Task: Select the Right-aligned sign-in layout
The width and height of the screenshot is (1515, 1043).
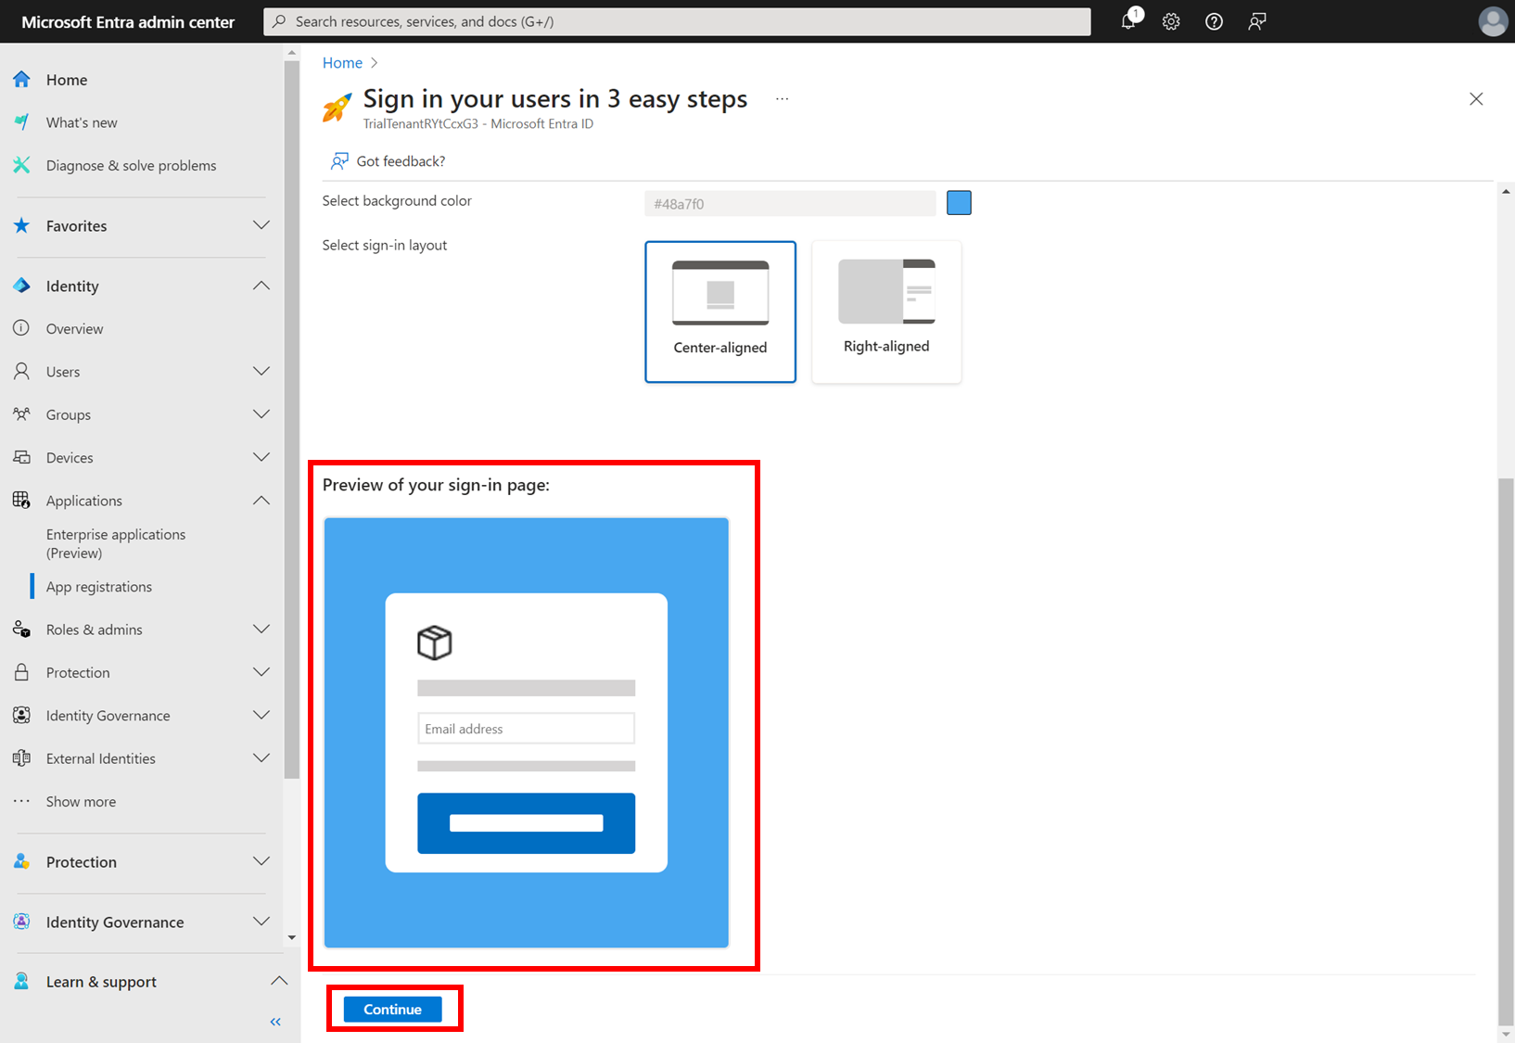Action: point(886,312)
